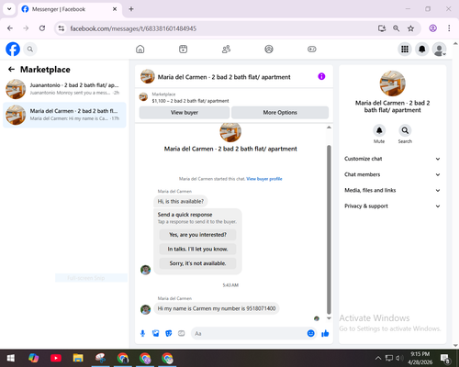The image size is (459, 367).
Task: Open the tab search dropdown arrow
Action: point(9,9)
